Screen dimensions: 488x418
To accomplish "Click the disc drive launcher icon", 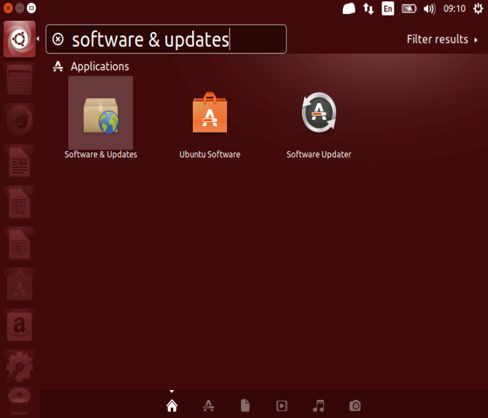I will click(x=19, y=401).
